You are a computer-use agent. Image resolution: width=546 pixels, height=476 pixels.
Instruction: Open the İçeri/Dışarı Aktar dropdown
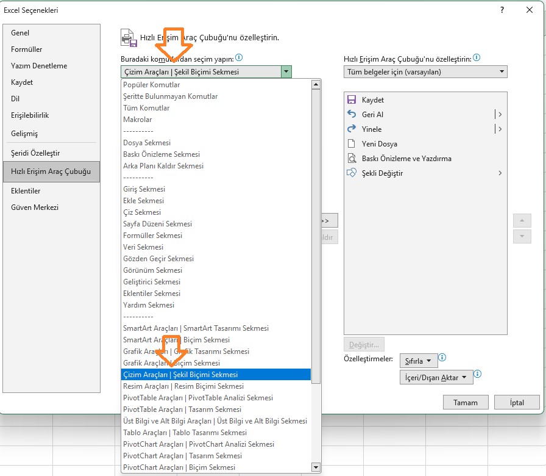(x=436, y=378)
